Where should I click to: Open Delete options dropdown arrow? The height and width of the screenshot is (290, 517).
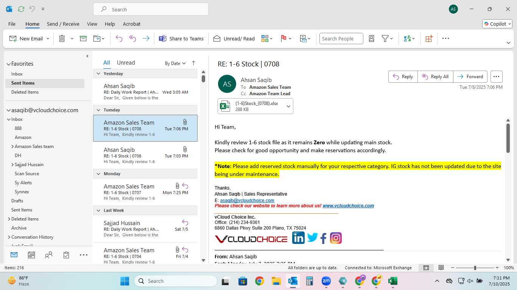(72, 39)
